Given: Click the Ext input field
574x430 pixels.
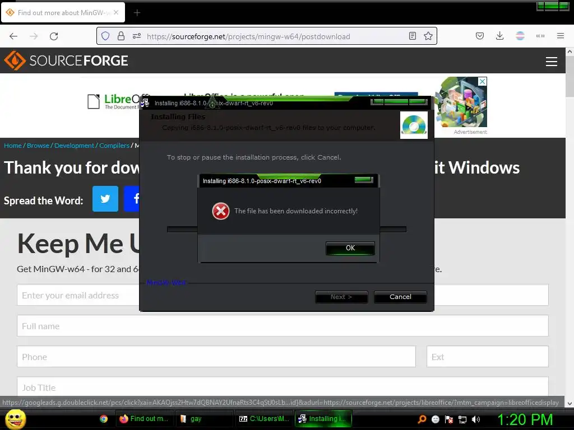Looking at the screenshot, I should click(487, 357).
